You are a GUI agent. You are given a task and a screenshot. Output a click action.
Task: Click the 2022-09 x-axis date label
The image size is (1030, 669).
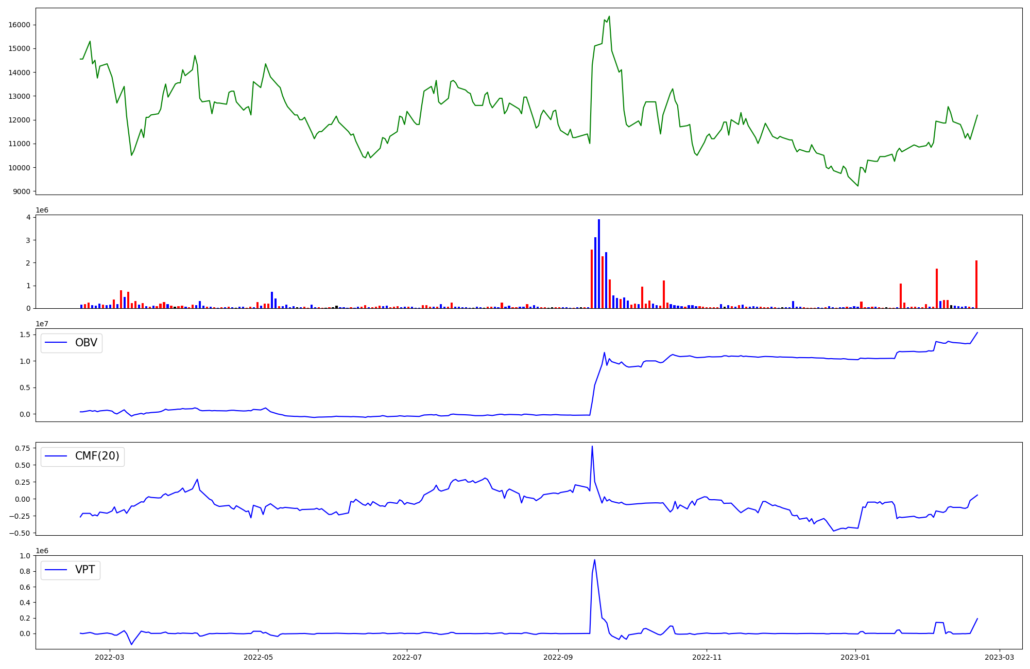(x=558, y=657)
